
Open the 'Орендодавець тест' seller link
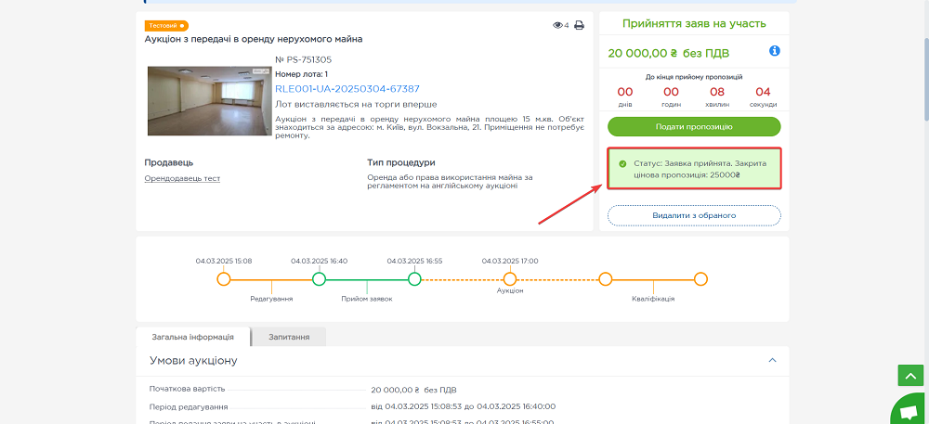click(x=182, y=178)
